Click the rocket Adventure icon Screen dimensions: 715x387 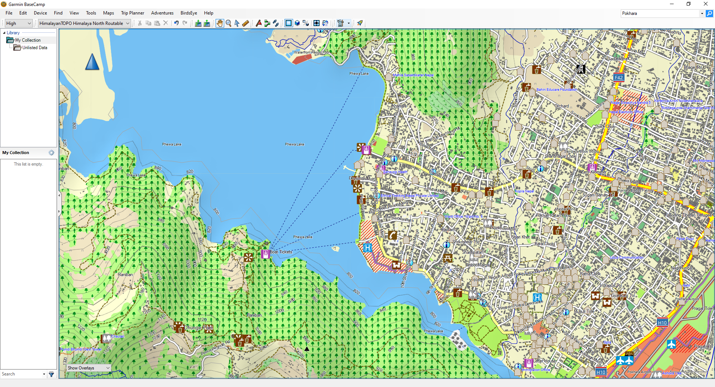pyautogui.click(x=360, y=23)
